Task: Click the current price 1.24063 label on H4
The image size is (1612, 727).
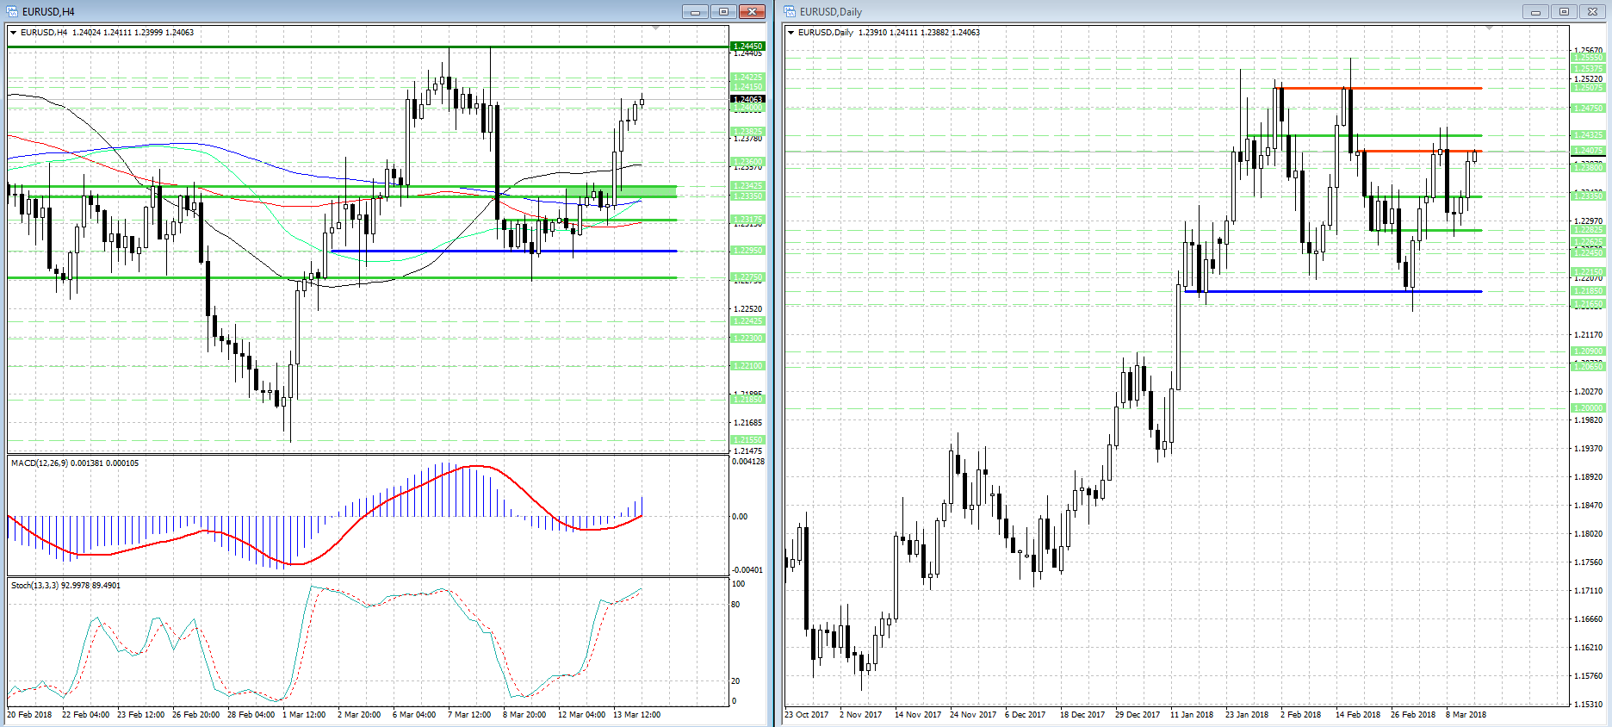Action: click(747, 100)
